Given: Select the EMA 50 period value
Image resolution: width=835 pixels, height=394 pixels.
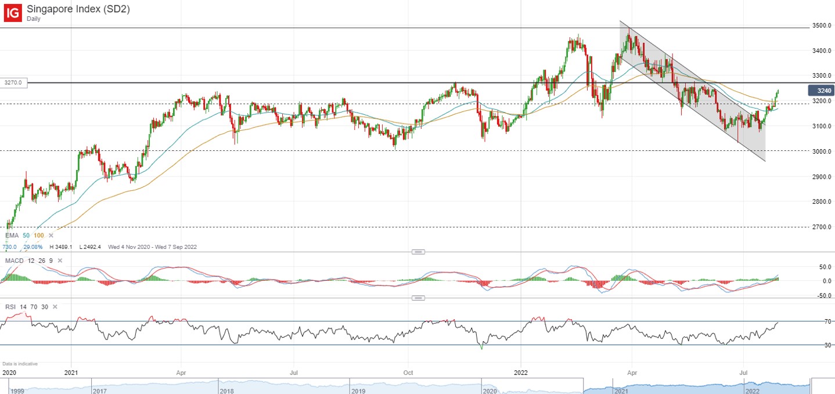Looking at the screenshot, I should [x=27, y=235].
